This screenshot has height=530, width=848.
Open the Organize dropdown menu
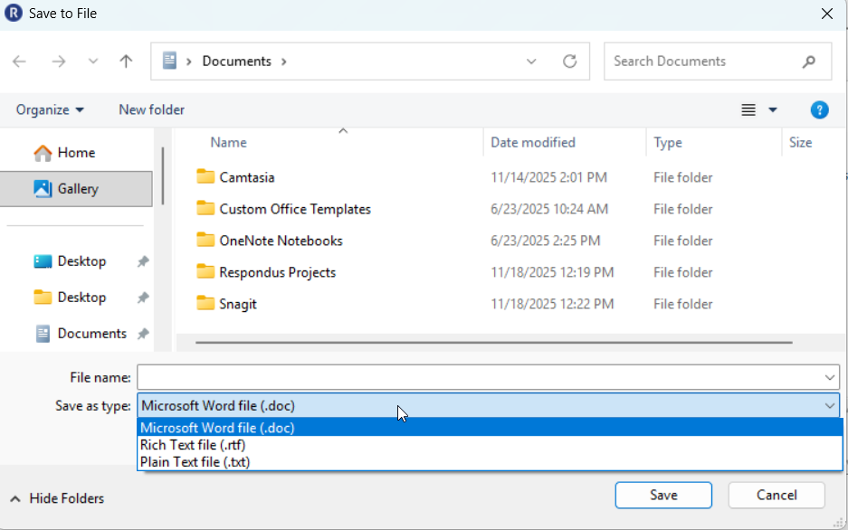tap(50, 109)
